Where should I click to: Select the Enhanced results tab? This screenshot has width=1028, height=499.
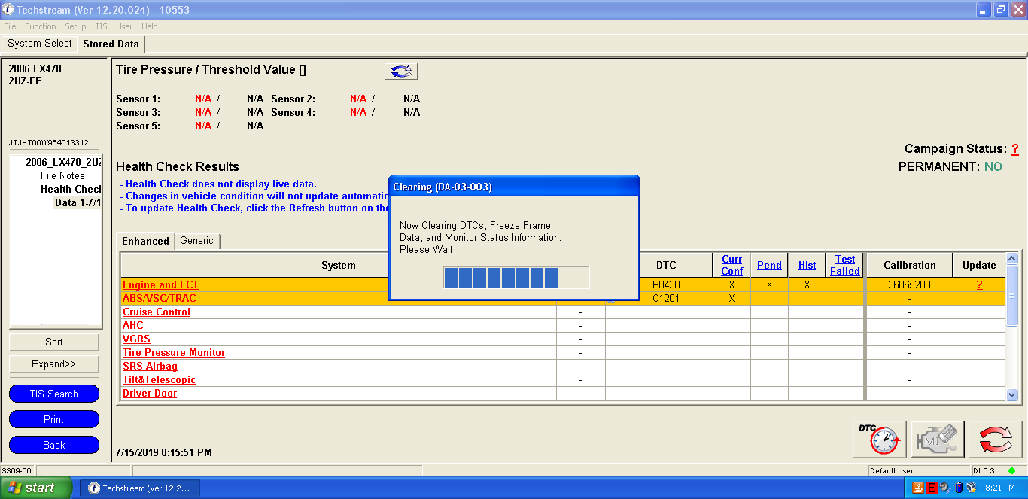pyautogui.click(x=146, y=241)
